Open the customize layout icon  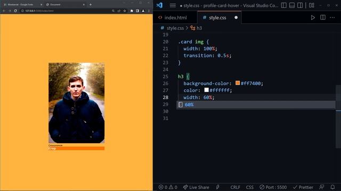pos(312,5)
